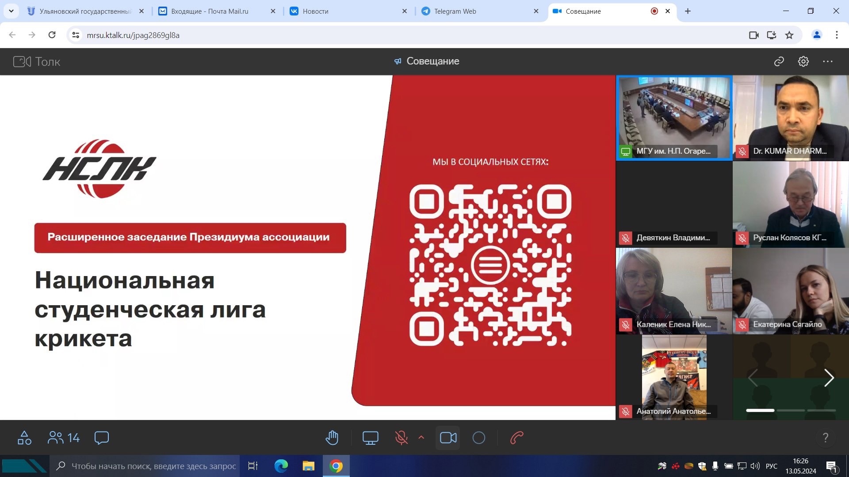The height and width of the screenshot is (477, 849).
Task: Open the notification center
Action: pos(831,466)
